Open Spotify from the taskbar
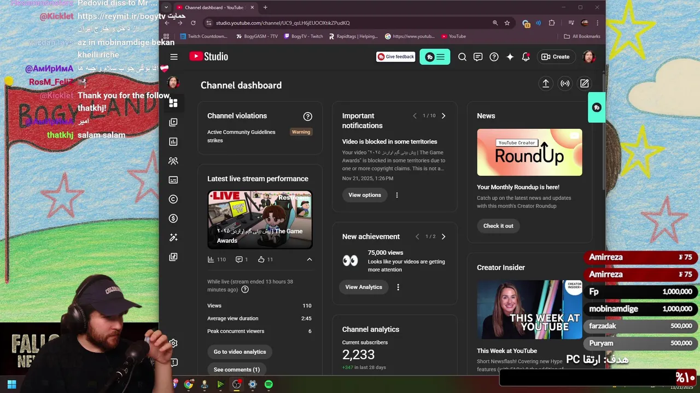This screenshot has height=393, width=700. tap(269, 384)
